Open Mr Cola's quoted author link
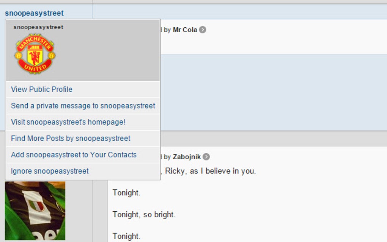This screenshot has height=242, width=387. (185, 30)
